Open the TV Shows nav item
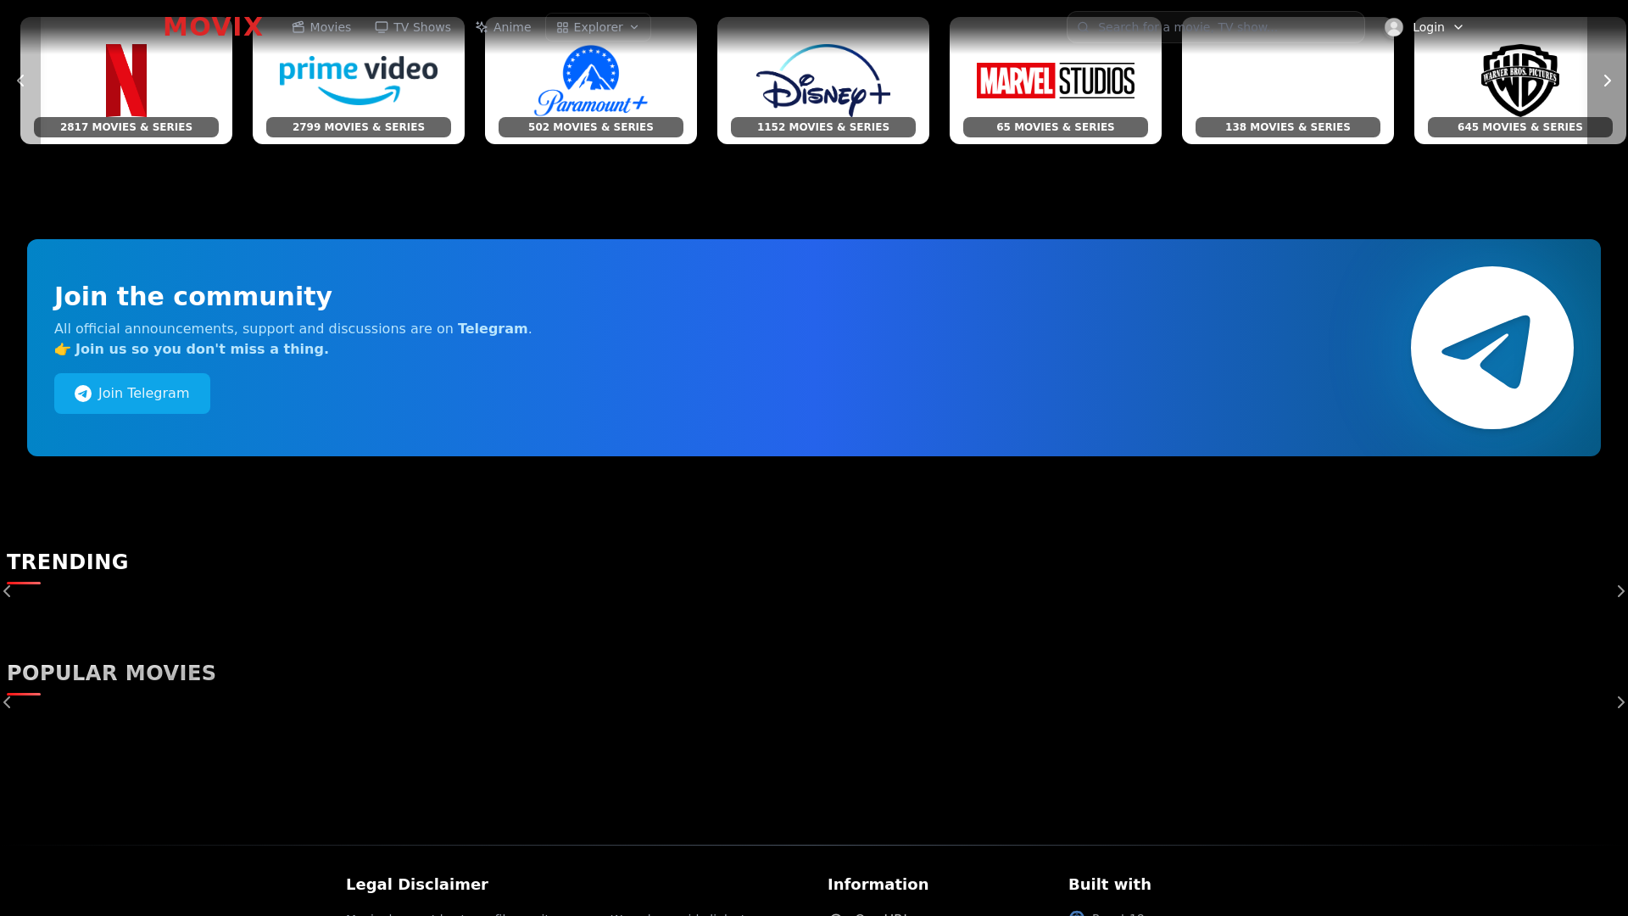The image size is (1628, 916). coord(413,27)
